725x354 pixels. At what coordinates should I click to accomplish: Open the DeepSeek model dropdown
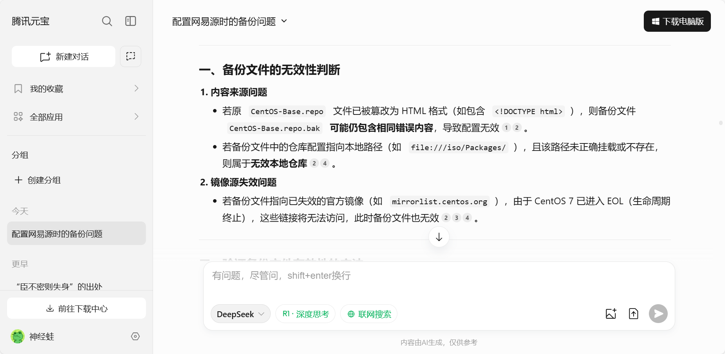(240, 314)
